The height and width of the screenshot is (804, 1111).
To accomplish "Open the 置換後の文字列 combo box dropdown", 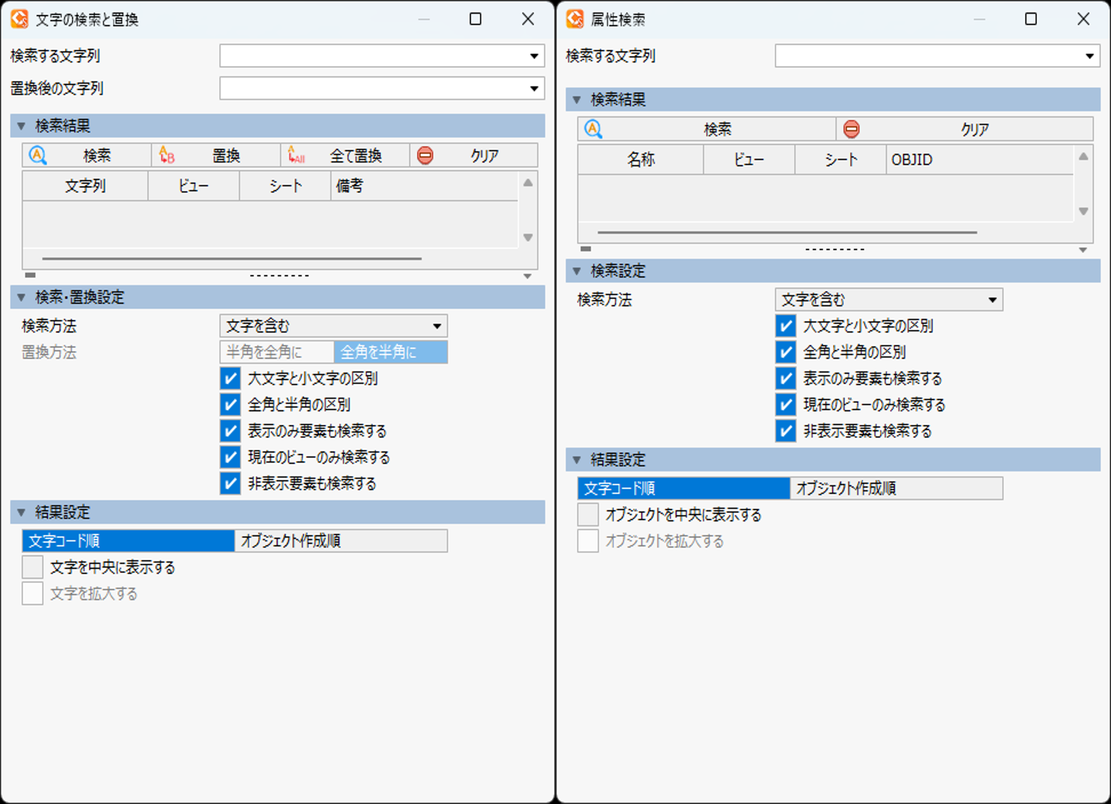I will point(534,89).
